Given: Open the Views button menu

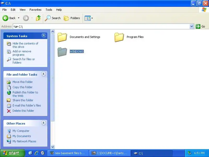Looking at the screenshot, I should click(x=89, y=18).
